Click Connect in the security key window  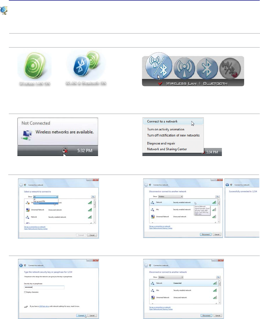point(81,316)
